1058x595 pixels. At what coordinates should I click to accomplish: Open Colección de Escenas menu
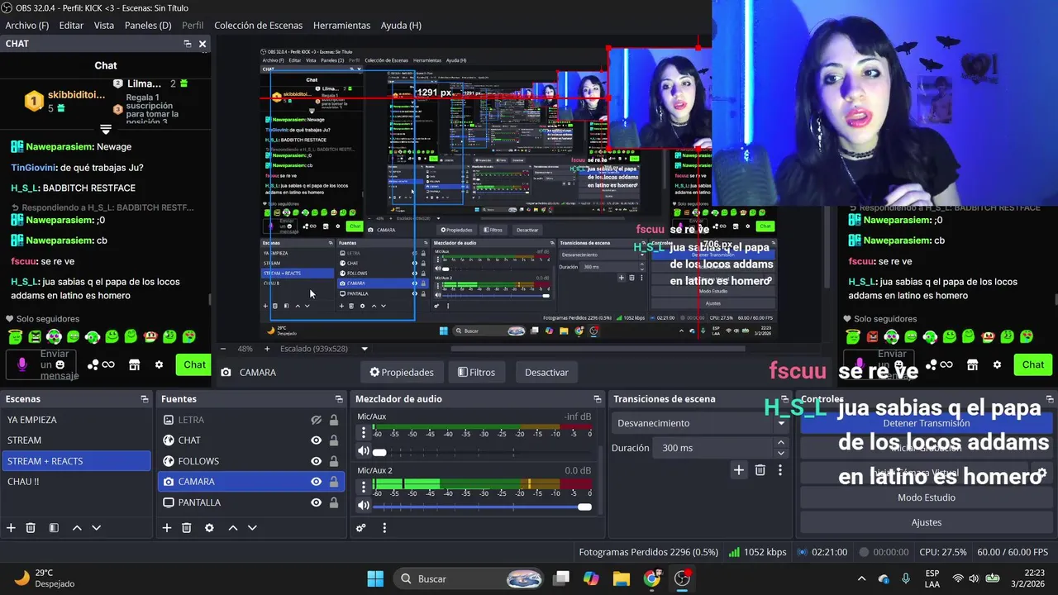tap(258, 26)
